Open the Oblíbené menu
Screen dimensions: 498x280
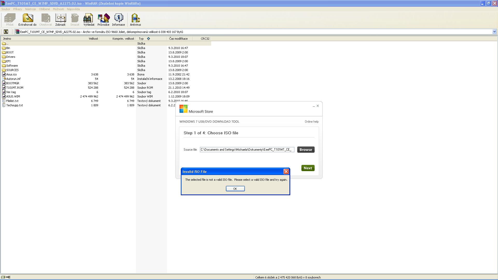click(44, 9)
